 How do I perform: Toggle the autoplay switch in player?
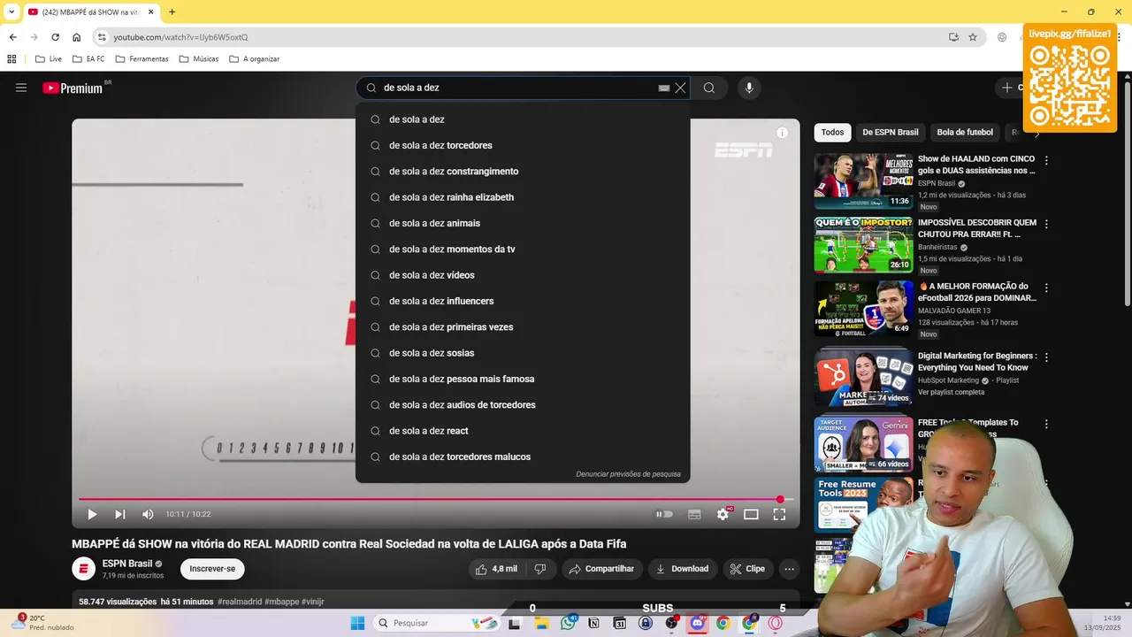[x=664, y=514]
